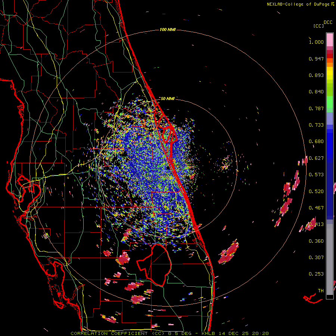The image size is (336, 336).
Task: Click the CORRELATION COEFFICIENT (CC) caption
Action: (x=118, y=333)
